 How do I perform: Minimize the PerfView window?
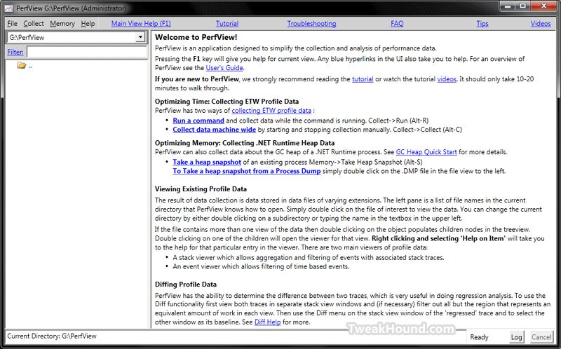tap(508, 6)
